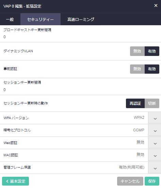This screenshot has width=161, height=188.
Task: Select the 高速ローミング tab
Action: coord(81,19)
